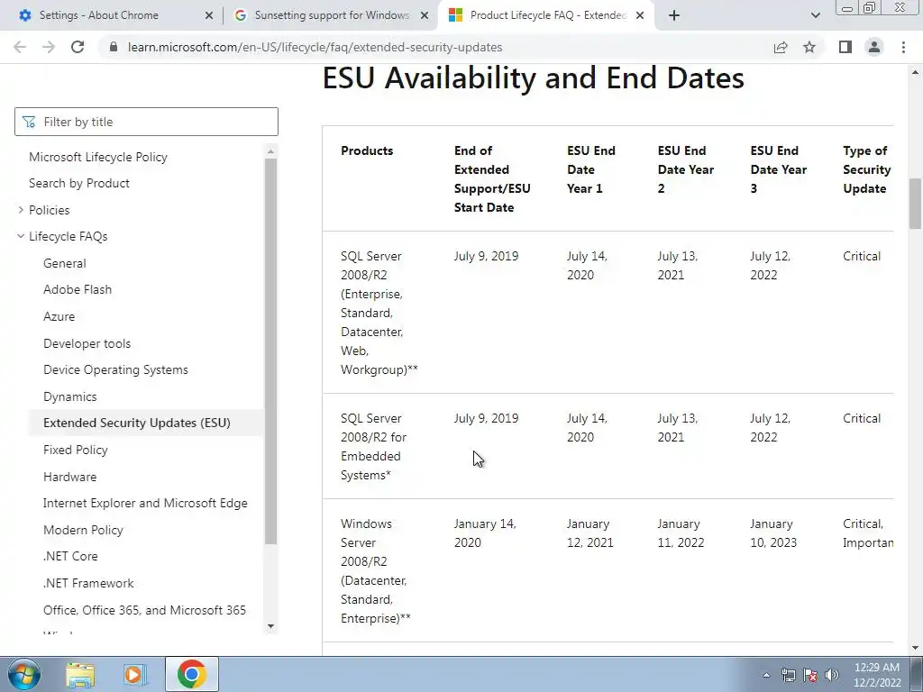Click the page vertical scrollbar thumb
This screenshot has height=692, width=923.
[x=915, y=204]
